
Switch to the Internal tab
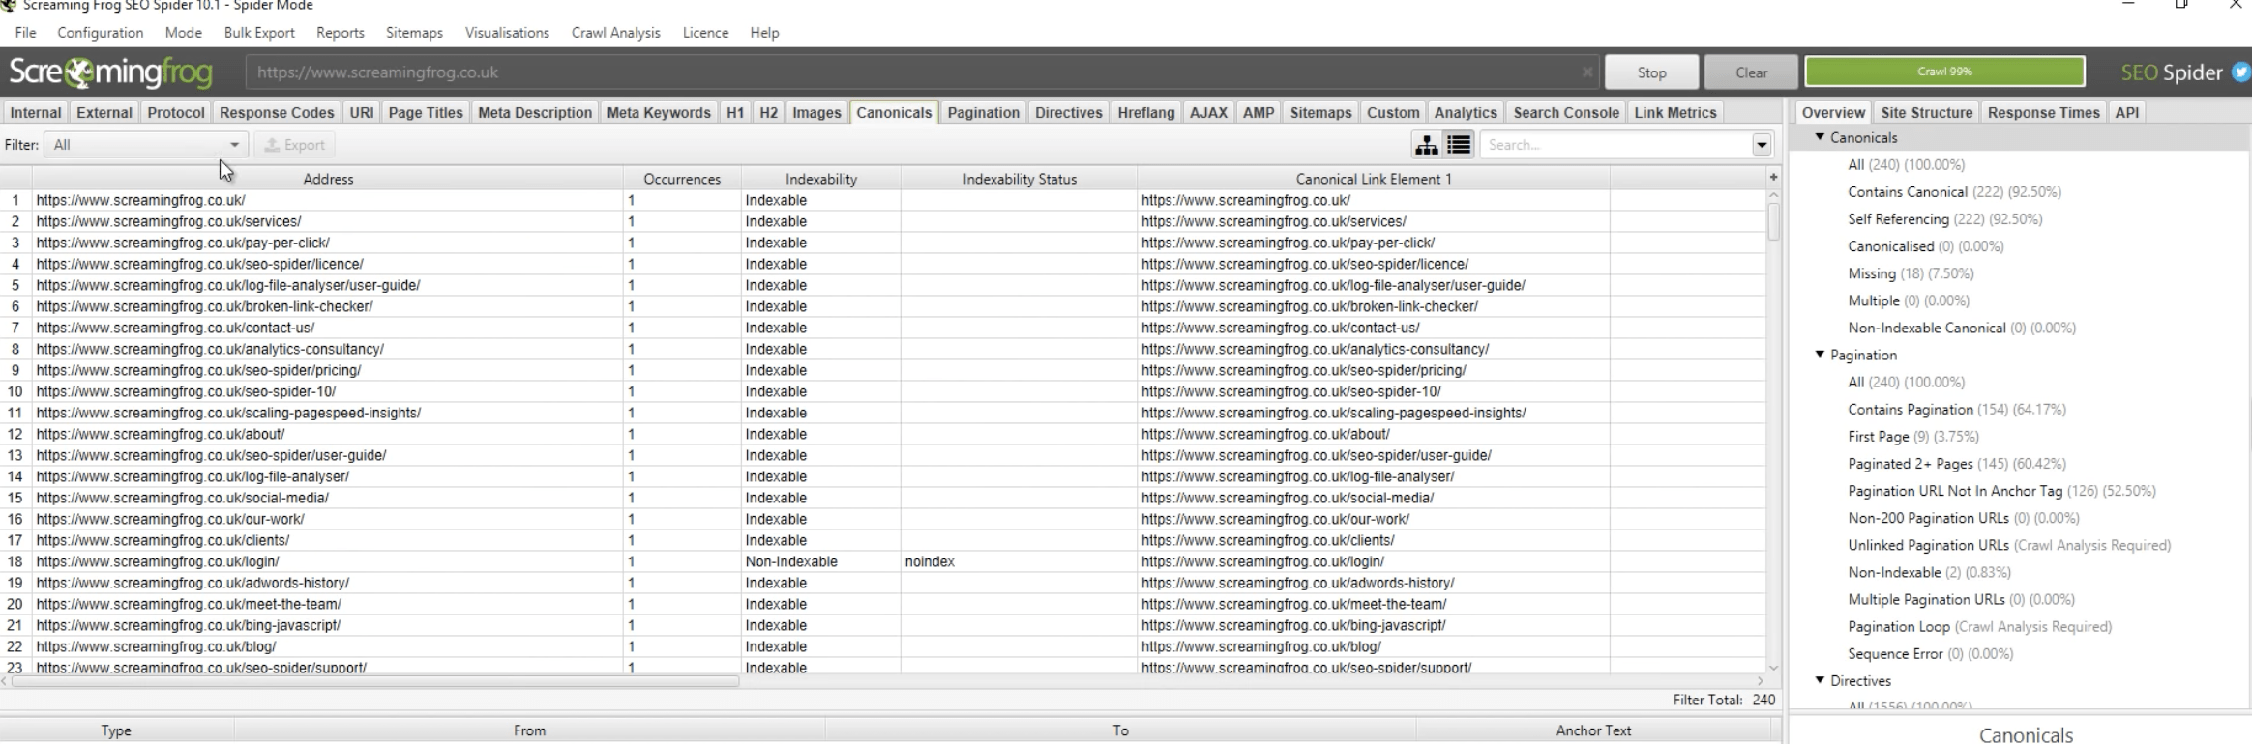coord(36,112)
